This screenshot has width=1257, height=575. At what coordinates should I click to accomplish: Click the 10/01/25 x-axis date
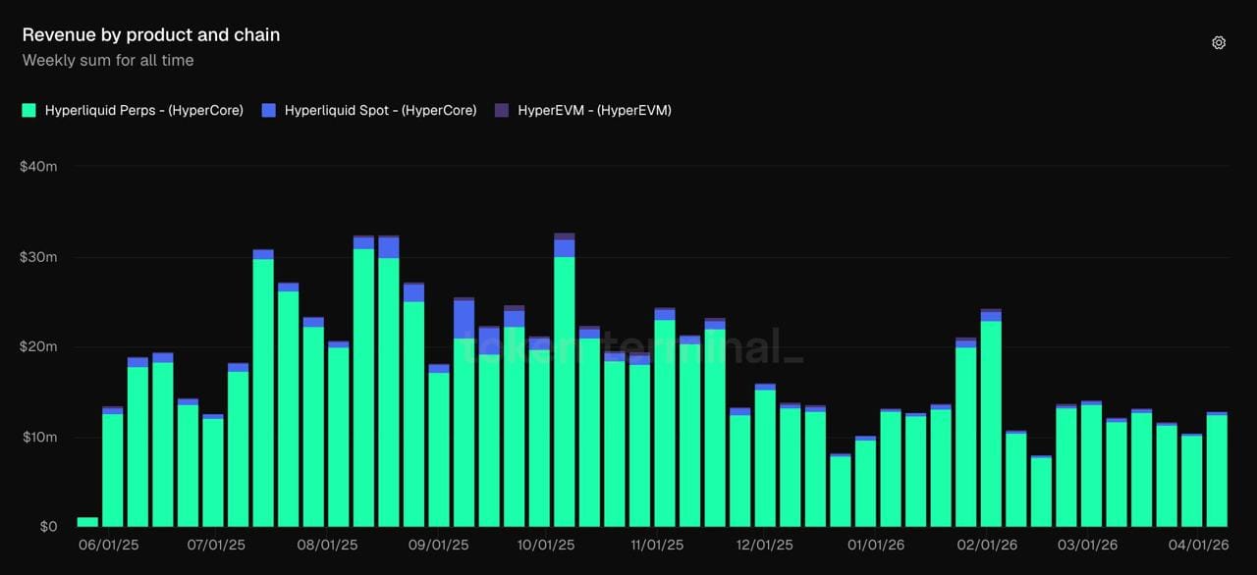(545, 545)
